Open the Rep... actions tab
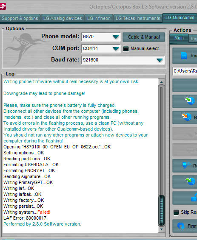Viewport: 197px width, 240px height. [193, 39]
